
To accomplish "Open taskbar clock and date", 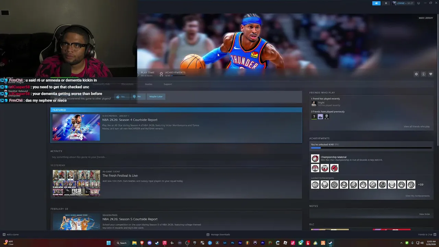I will (430, 243).
